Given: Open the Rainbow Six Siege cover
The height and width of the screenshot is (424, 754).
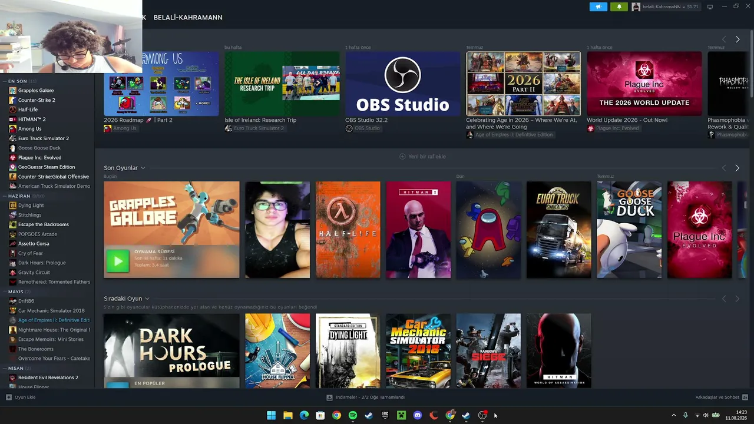Looking at the screenshot, I should [488, 351].
